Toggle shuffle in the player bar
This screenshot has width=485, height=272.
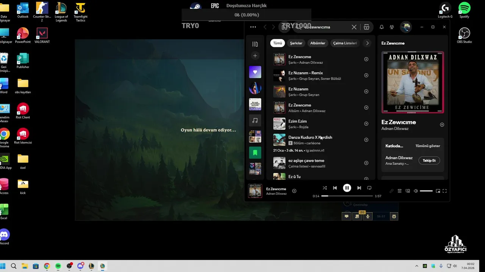325,188
